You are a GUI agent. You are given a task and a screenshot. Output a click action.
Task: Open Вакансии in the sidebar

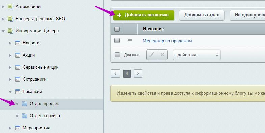[x=32, y=92]
